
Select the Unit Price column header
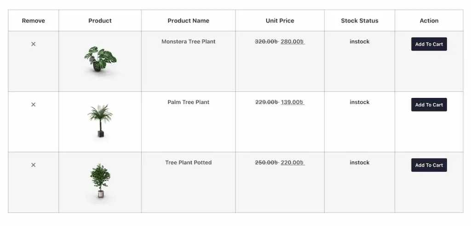coord(280,21)
